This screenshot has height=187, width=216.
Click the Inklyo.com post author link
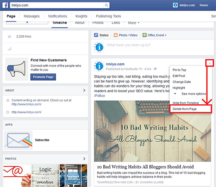click(x=115, y=64)
